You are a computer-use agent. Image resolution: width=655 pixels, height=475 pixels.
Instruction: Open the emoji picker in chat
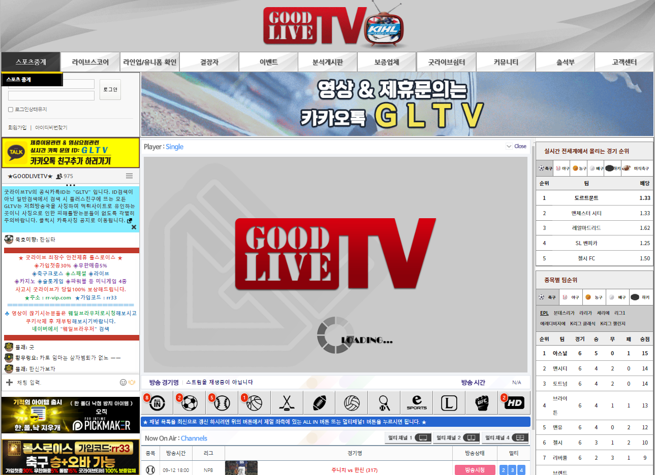[x=123, y=382]
